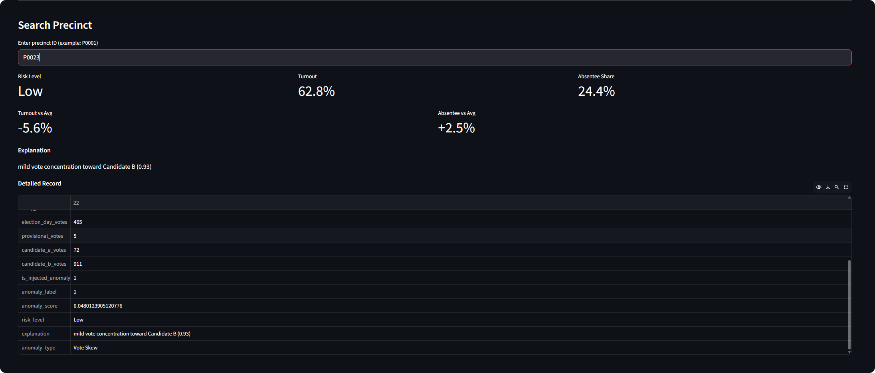Select the explanation cell in the table

pos(132,334)
